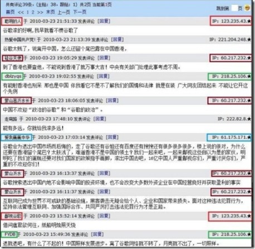
Task: Click the username on the 17:03:14 comment
Action: click(x=17, y=138)
